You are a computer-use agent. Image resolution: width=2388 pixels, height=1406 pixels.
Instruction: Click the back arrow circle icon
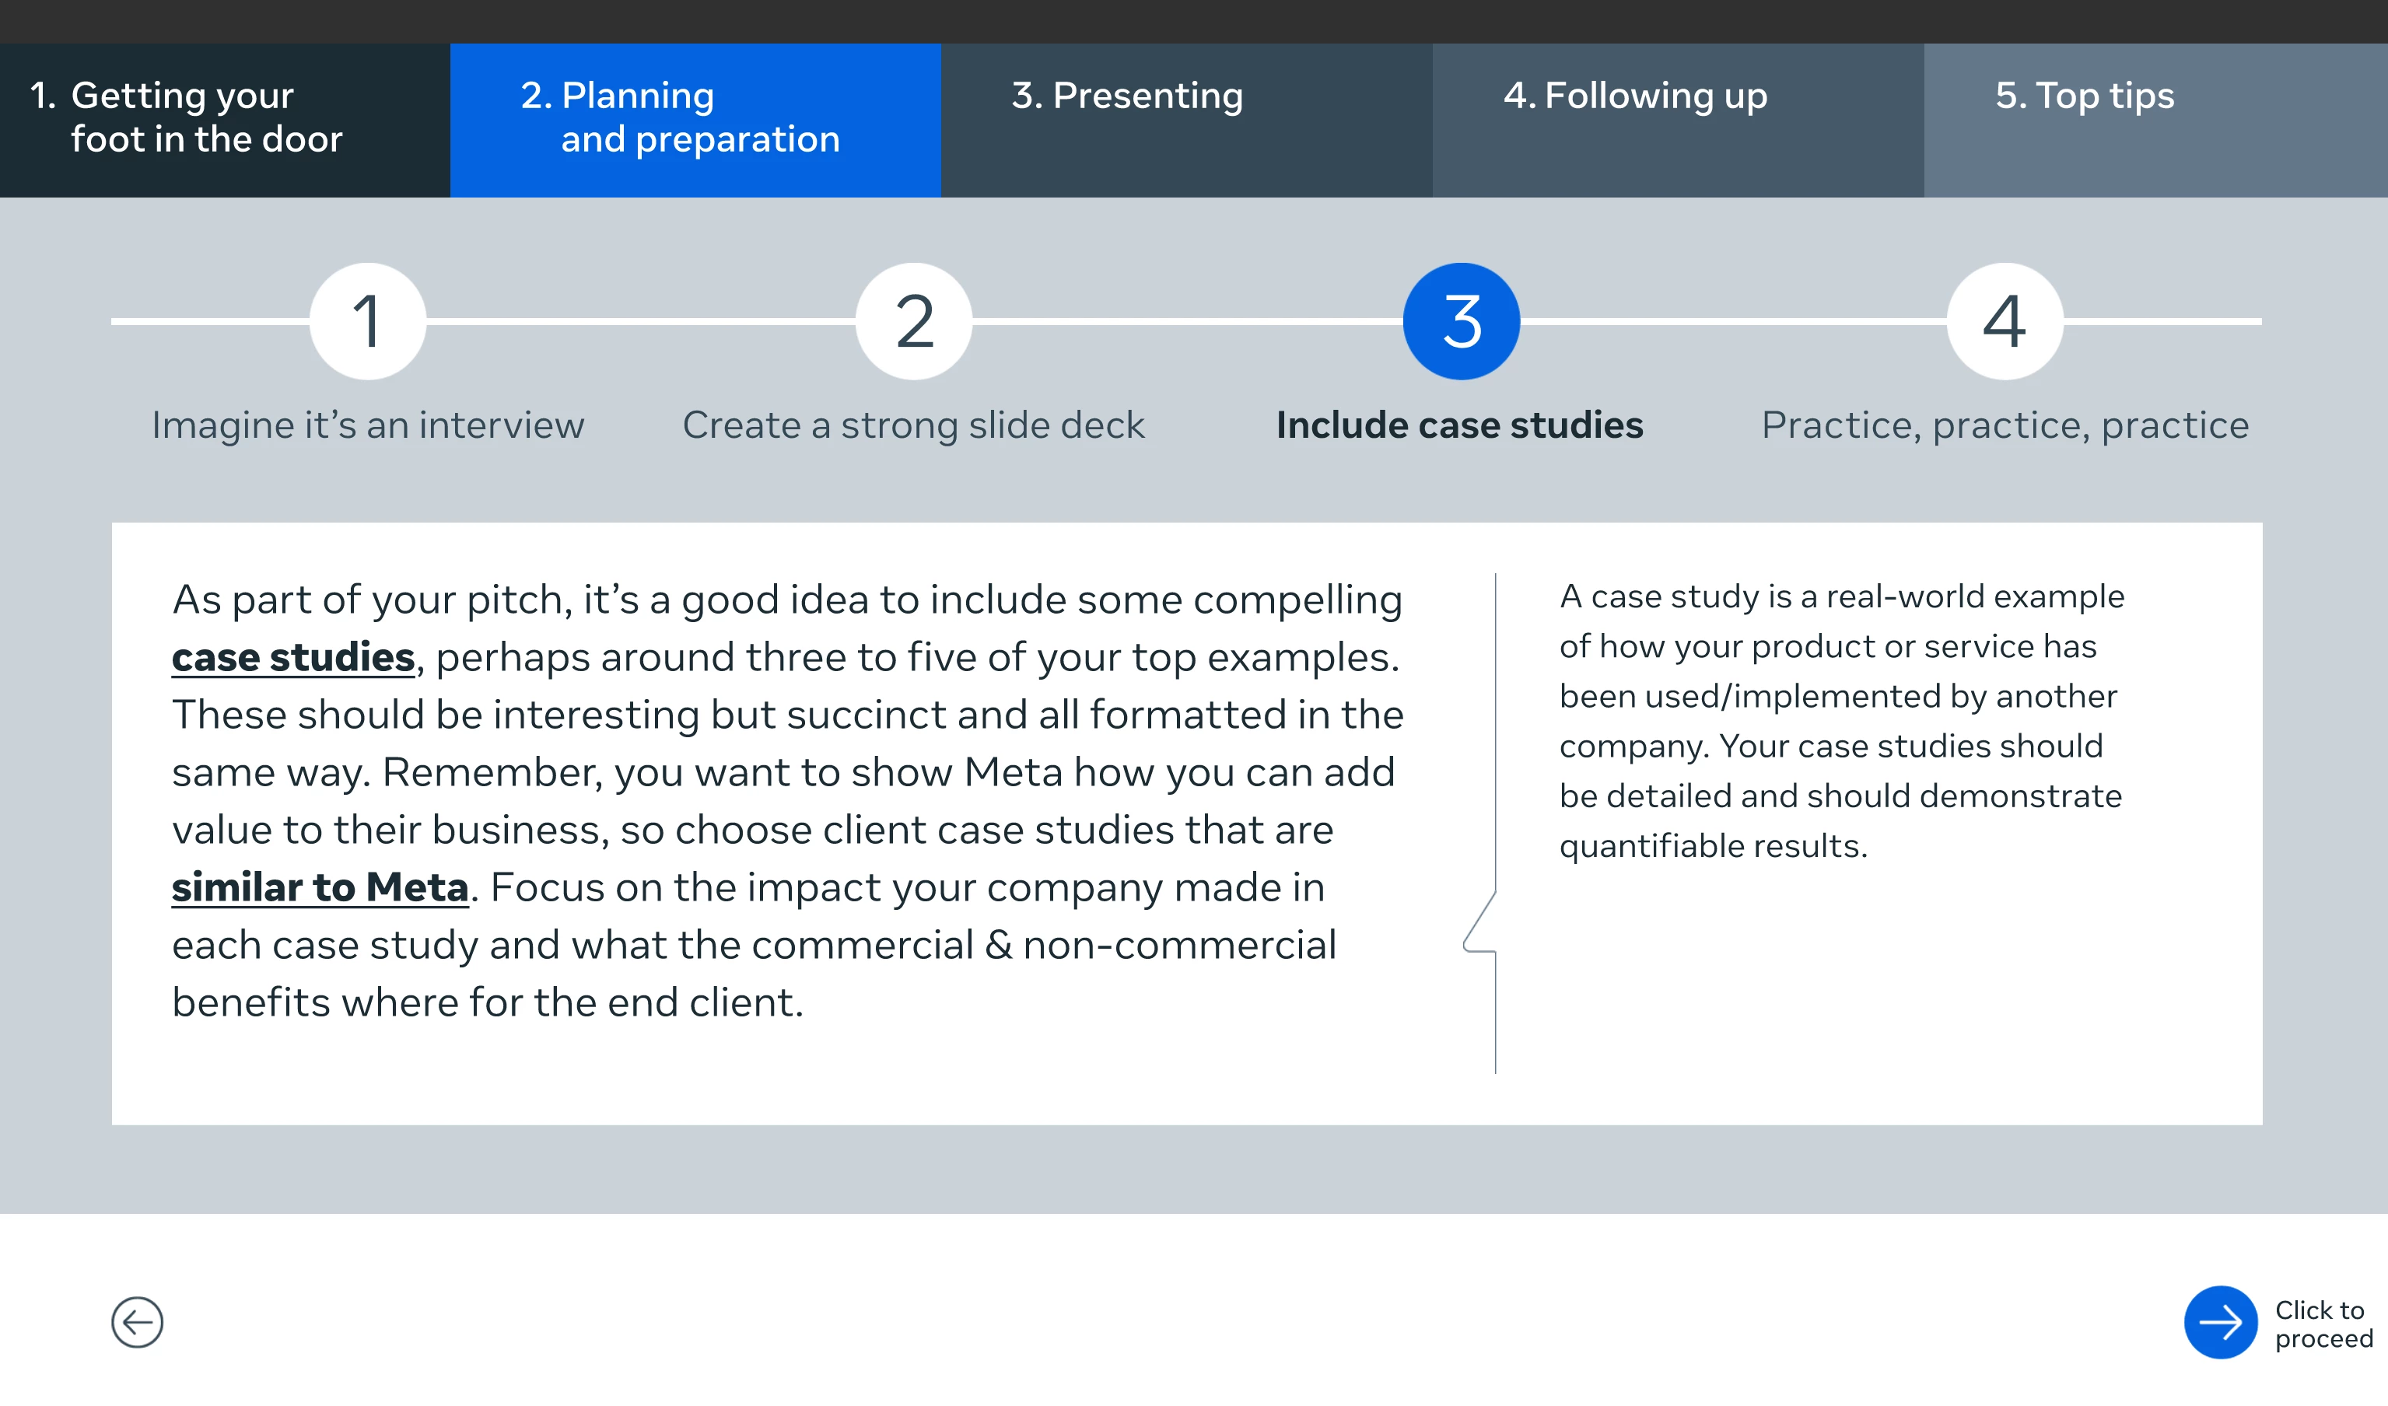(x=138, y=1322)
